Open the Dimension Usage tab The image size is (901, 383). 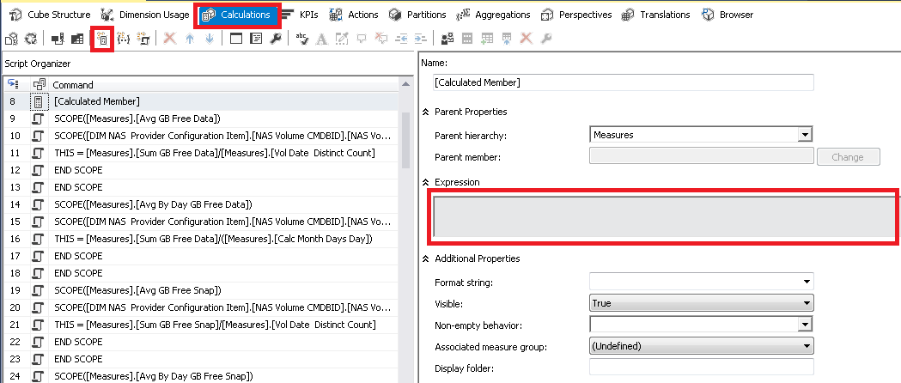click(145, 15)
